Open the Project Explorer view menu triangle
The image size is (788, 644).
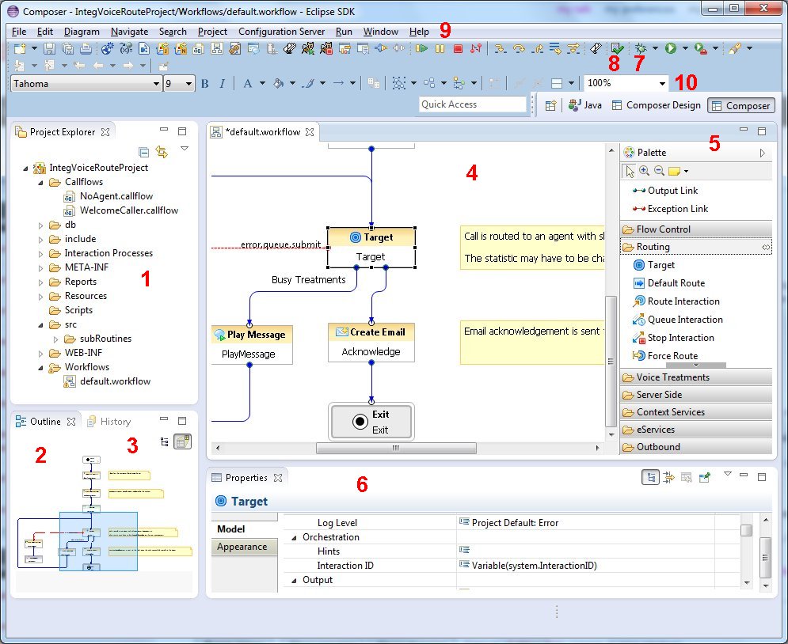185,149
